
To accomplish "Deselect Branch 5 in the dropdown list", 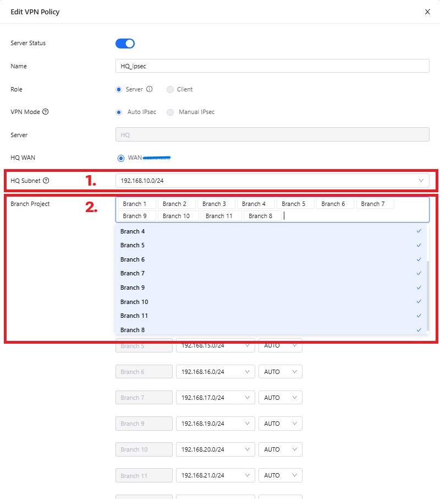I will click(271, 245).
